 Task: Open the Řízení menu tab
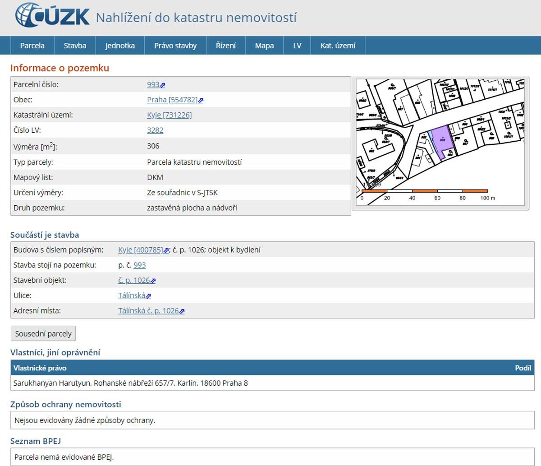[x=226, y=46]
